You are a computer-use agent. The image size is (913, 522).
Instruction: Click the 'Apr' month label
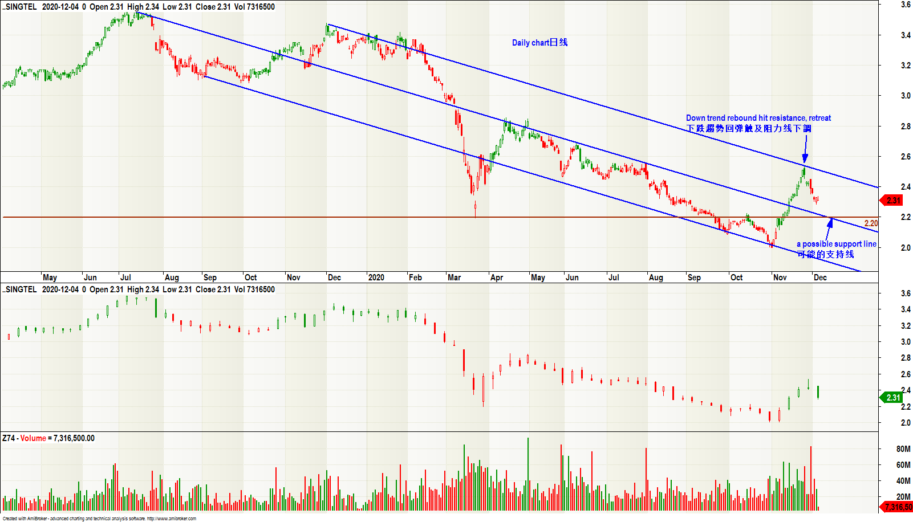click(497, 278)
